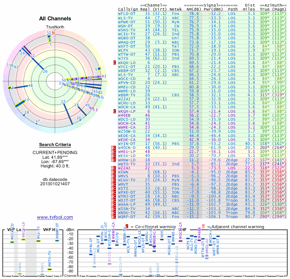The image size is (290, 279).
Task: Click the WMEU-LP callsign
Action: (127, 151)
